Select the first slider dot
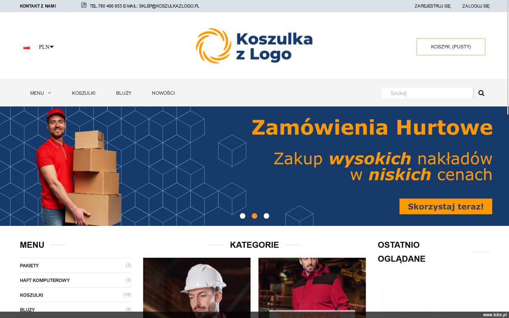The height and width of the screenshot is (318, 509). [x=243, y=216]
